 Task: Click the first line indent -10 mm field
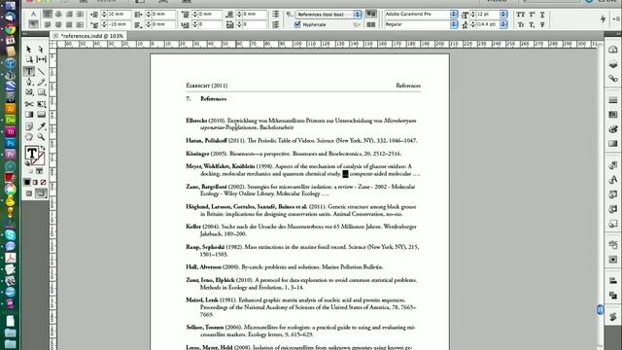coord(120,24)
